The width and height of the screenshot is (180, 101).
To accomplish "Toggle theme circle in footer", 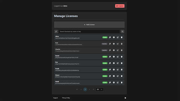I will tap(125, 98).
